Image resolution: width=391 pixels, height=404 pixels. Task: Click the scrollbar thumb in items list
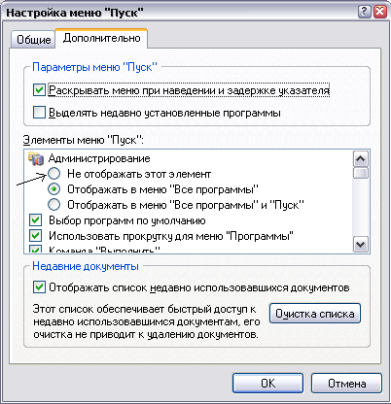click(x=361, y=173)
